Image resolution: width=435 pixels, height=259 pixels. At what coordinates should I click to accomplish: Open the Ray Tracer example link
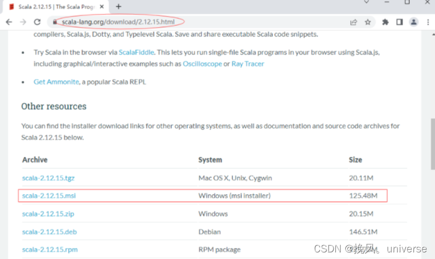coord(248,64)
